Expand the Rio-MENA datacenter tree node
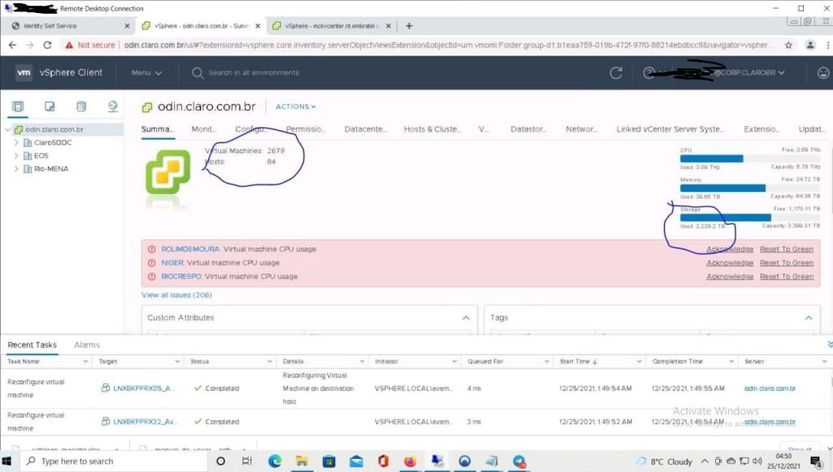833x472 pixels. coord(16,169)
